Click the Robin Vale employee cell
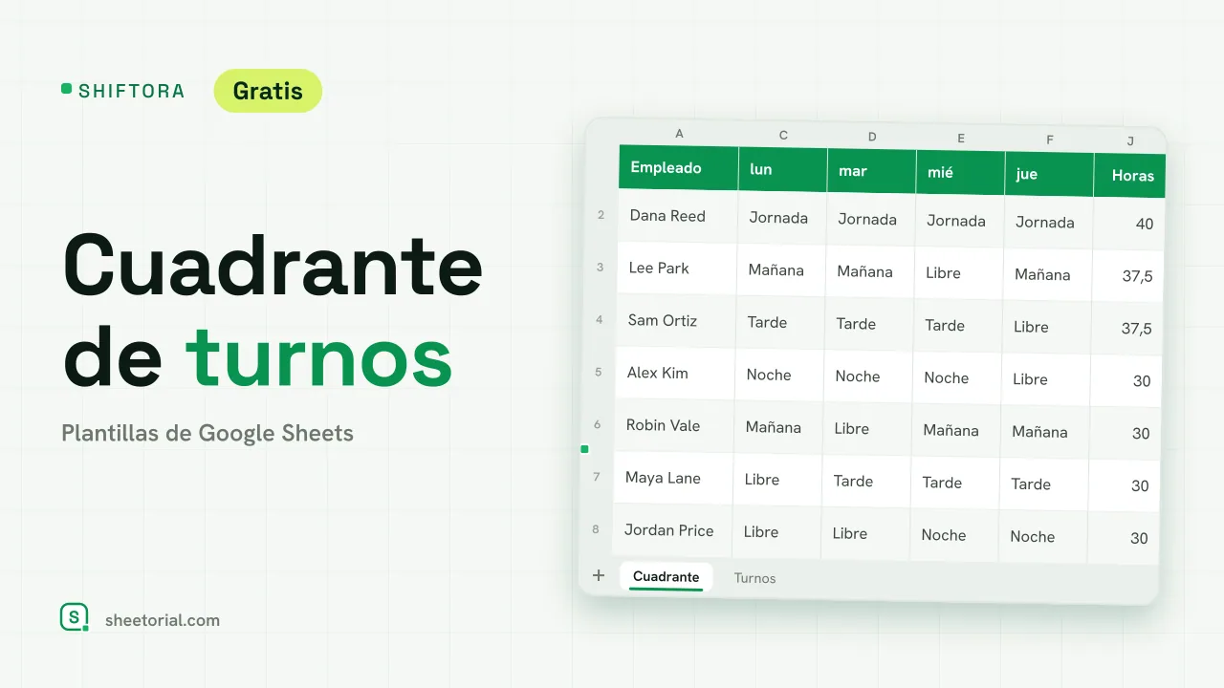Image resolution: width=1224 pixels, height=688 pixels. tap(673, 426)
